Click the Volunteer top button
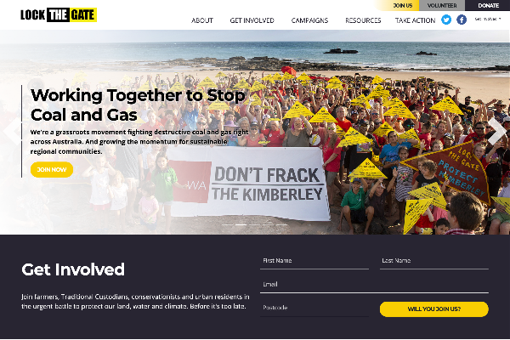 tap(442, 6)
